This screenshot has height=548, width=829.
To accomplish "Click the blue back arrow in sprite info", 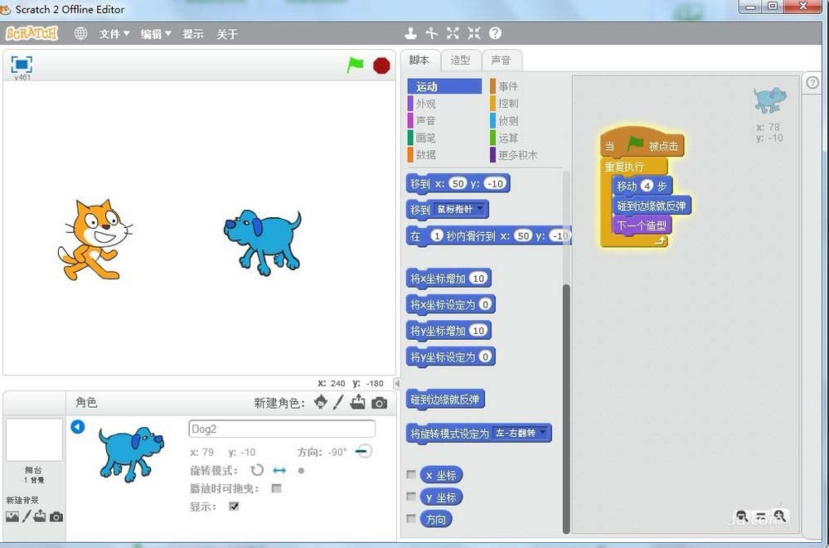I will (78, 426).
